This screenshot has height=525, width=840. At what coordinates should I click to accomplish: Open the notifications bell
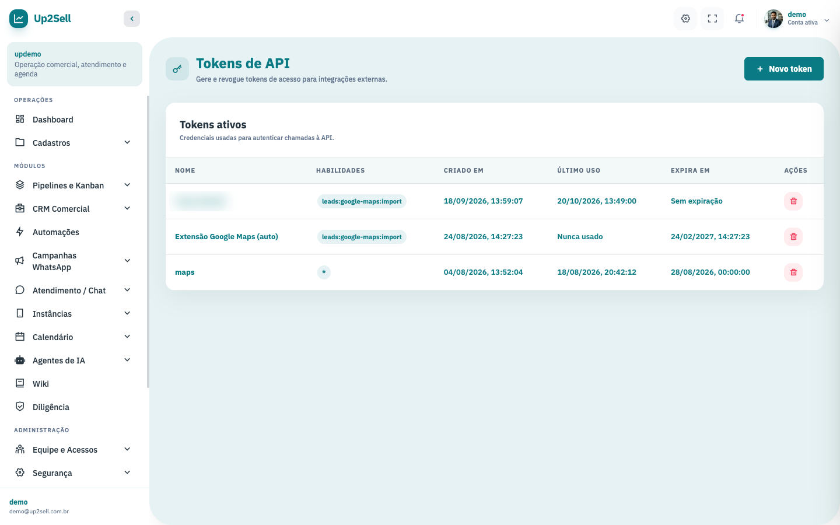tap(739, 19)
